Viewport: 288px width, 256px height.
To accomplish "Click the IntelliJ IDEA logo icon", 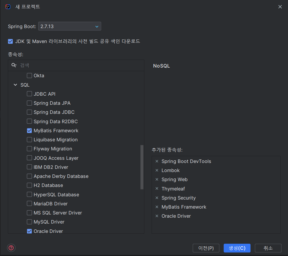I will (x=8, y=7).
